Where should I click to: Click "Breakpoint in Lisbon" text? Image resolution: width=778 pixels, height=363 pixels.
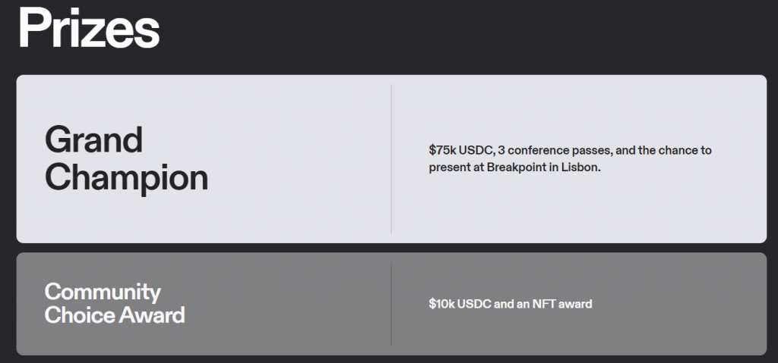tap(543, 167)
